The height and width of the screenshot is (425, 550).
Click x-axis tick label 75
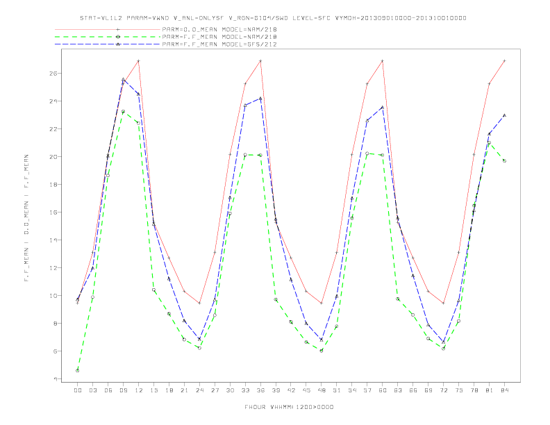pos(459,390)
